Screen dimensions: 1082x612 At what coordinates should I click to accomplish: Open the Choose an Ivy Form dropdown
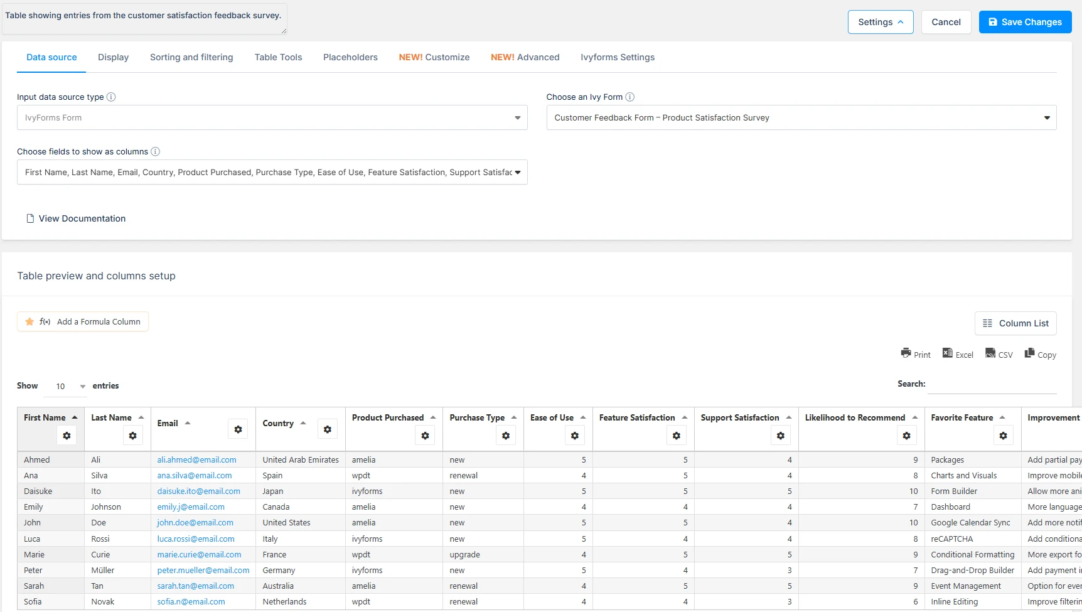coord(801,117)
